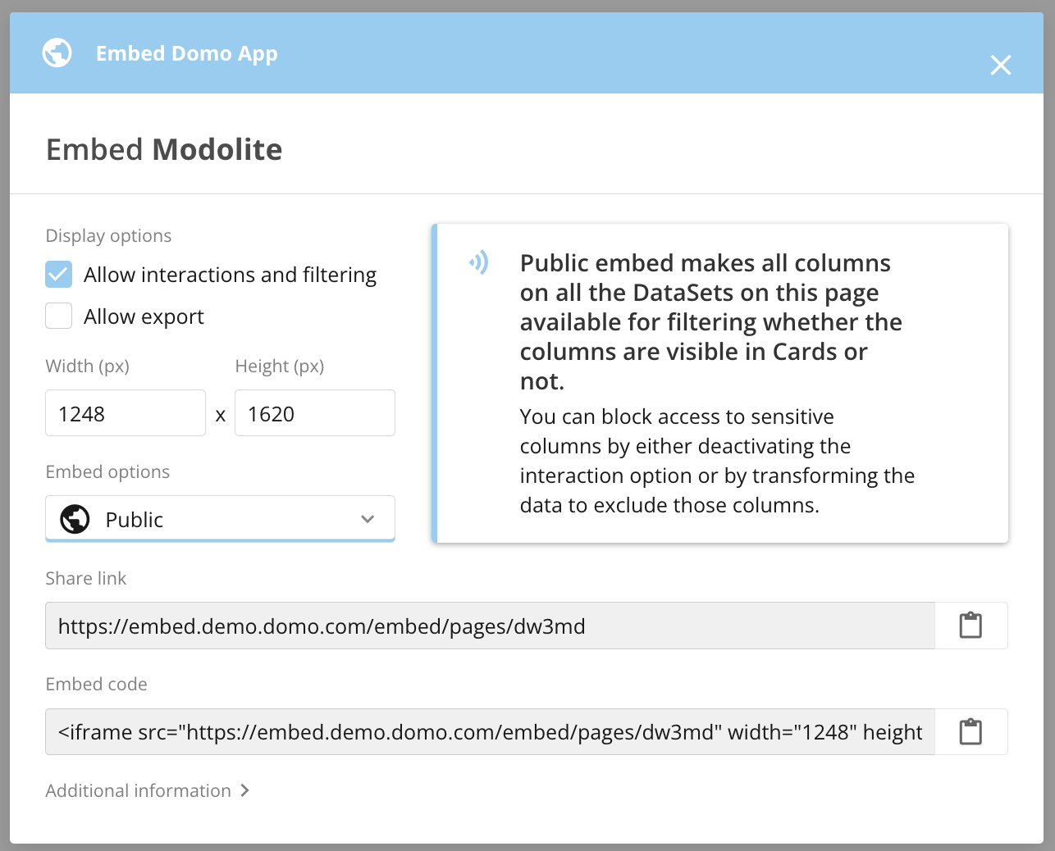Uncheck Allow interactions and filtering

point(59,275)
